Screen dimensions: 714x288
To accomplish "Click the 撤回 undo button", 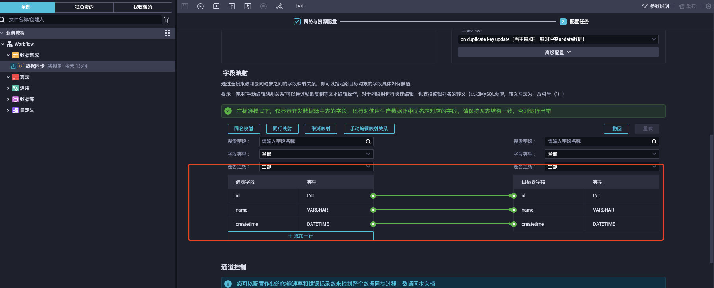I will [x=617, y=129].
